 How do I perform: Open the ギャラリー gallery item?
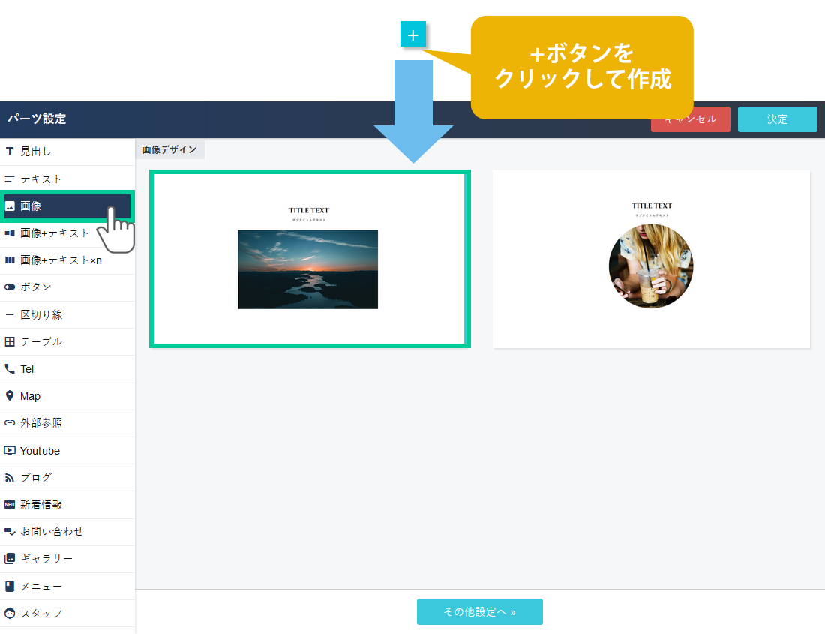(x=46, y=559)
